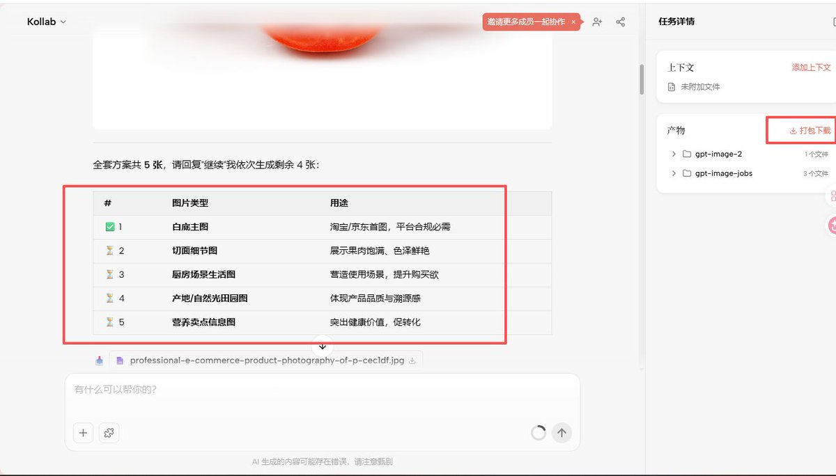Click the pink assistant icon on right edge
Viewport: 836px width, 476px height.
pyautogui.click(x=833, y=225)
